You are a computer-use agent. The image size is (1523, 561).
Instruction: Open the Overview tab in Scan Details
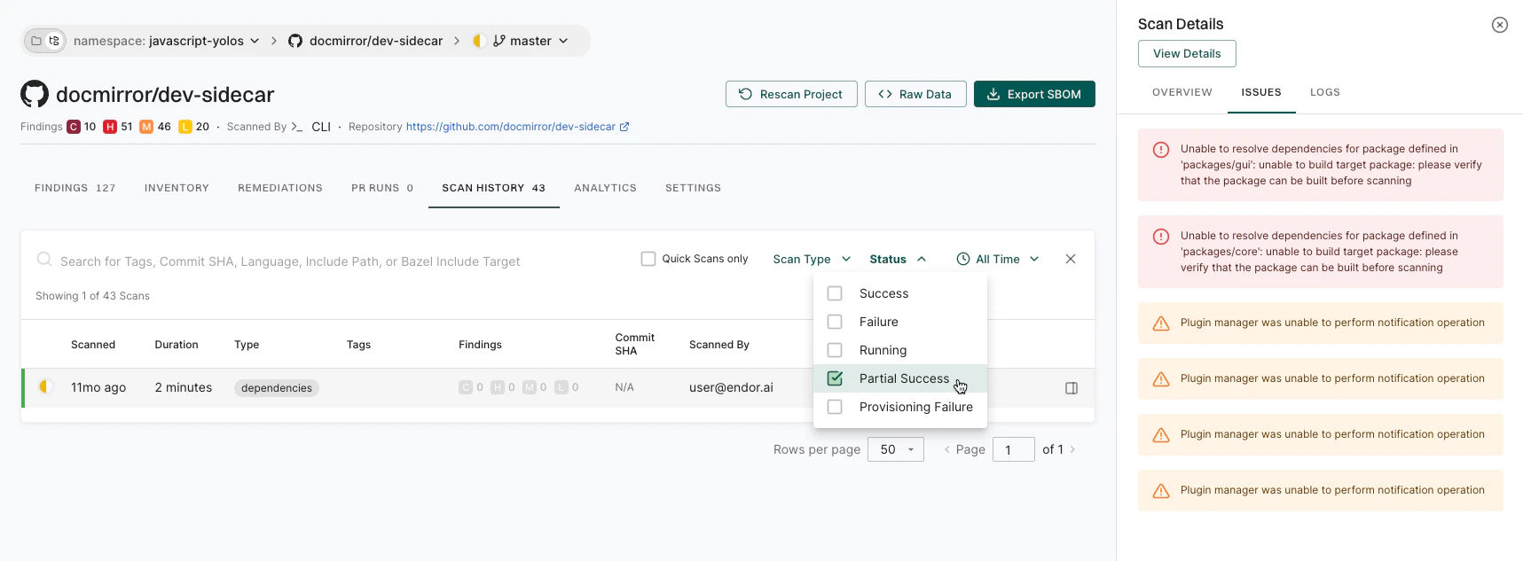[1182, 92]
